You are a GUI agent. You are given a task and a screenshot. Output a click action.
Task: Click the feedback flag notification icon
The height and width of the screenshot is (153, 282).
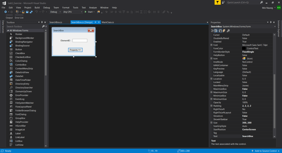tap(218, 2)
